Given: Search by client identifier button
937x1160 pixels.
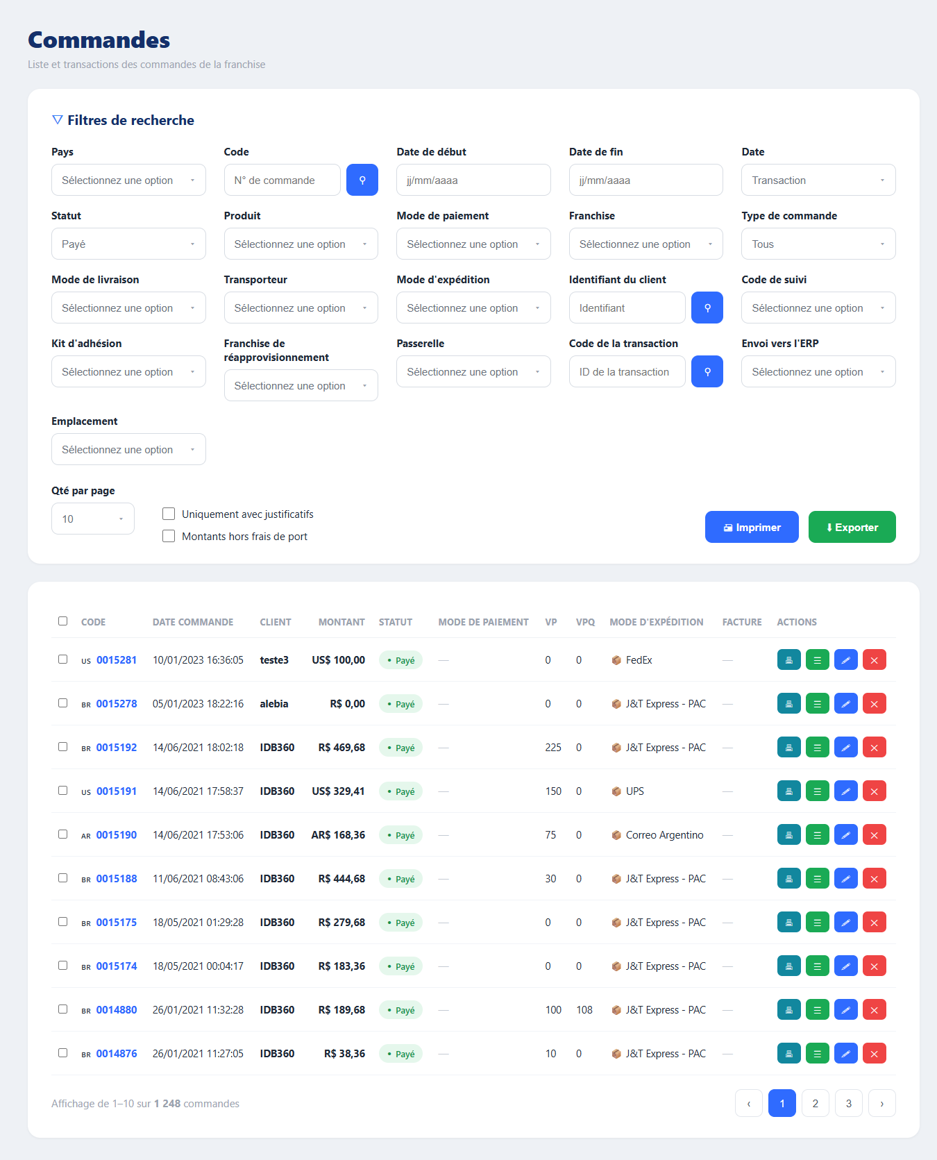Looking at the screenshot, I should (x=707, y=308).
